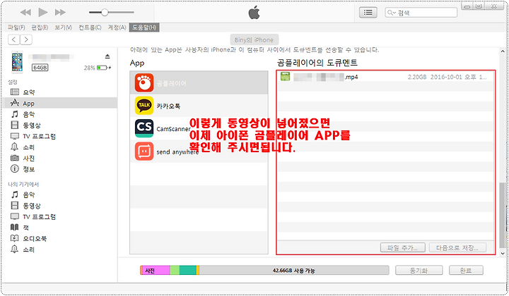Image resolution: width=509 pixels, height=296 pixels.
Task: Select 동영상 under 나의 기기에서
Action: pyautogui.click(x=61, y=206)
